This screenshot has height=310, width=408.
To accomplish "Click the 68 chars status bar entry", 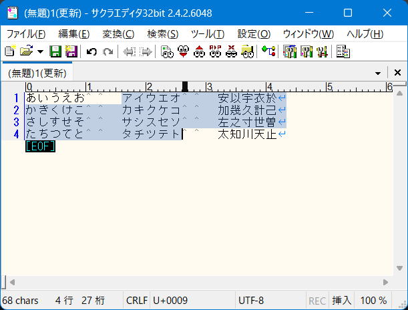I will click(20, 301).
